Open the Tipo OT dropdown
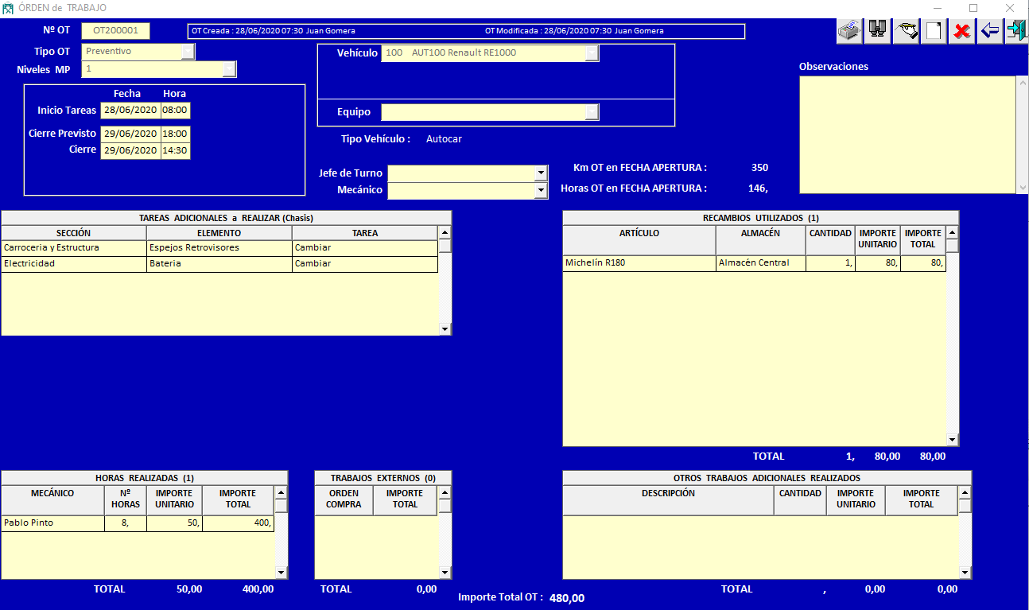The image size is (1029, 610). (188, 52)
